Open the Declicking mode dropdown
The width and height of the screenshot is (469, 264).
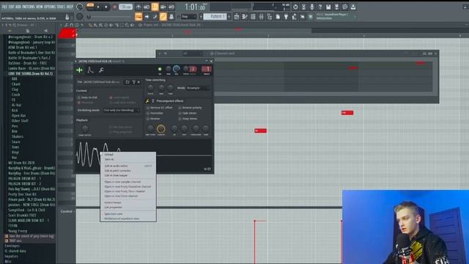(x=121, y=110)
